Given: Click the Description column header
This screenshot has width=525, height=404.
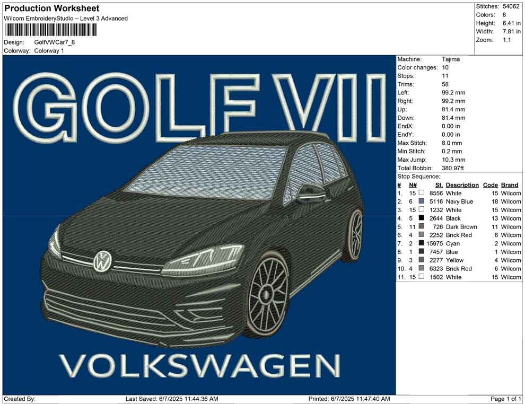Looking at the screenshot, I should point(462,185).
